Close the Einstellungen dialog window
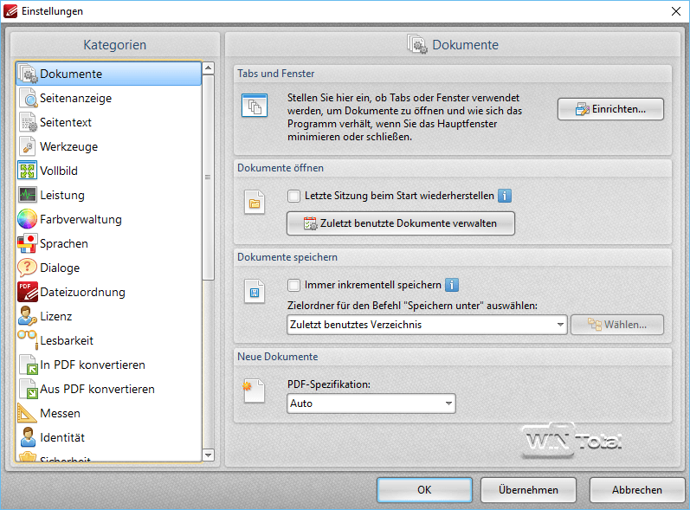Viewport: 690px width, 510px height. tap(676, 11)
